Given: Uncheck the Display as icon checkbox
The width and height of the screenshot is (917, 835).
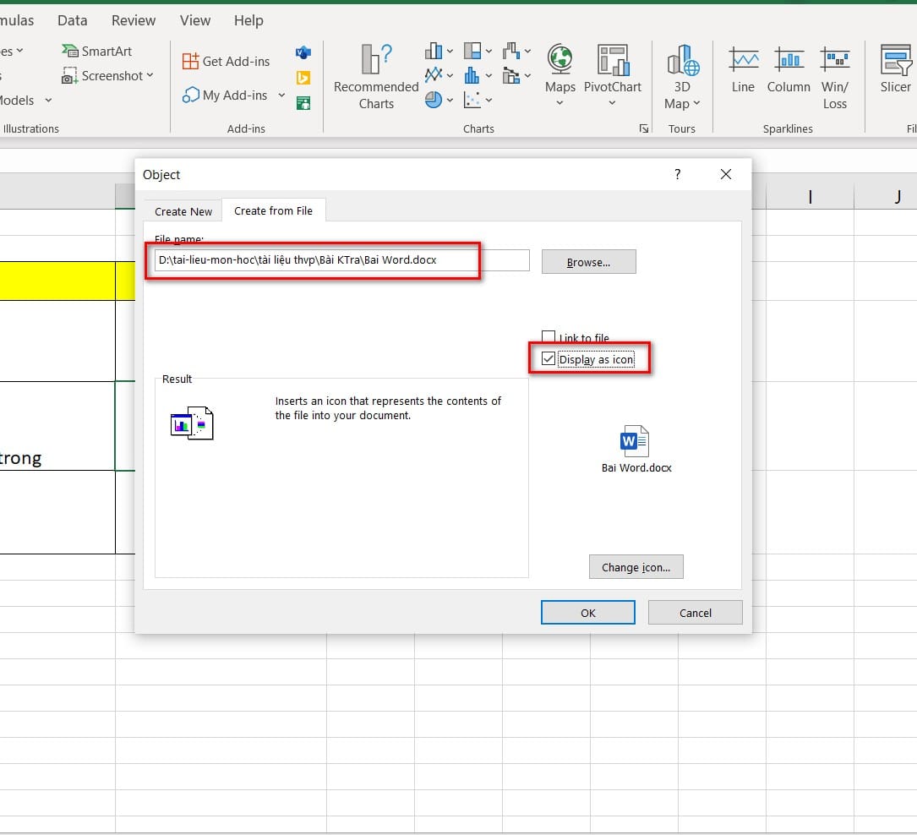Looking at the screenshot, I should click(549, 359).
